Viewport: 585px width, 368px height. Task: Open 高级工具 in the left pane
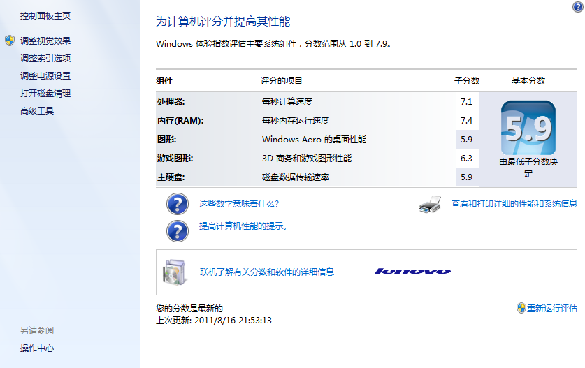[37, 110]
